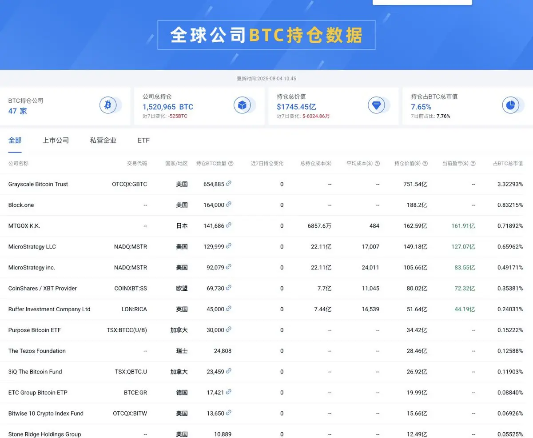This screenshot has height=438, width=533.
Task: Switch to the 私营企业 tab
Action: tap(103, 141)
